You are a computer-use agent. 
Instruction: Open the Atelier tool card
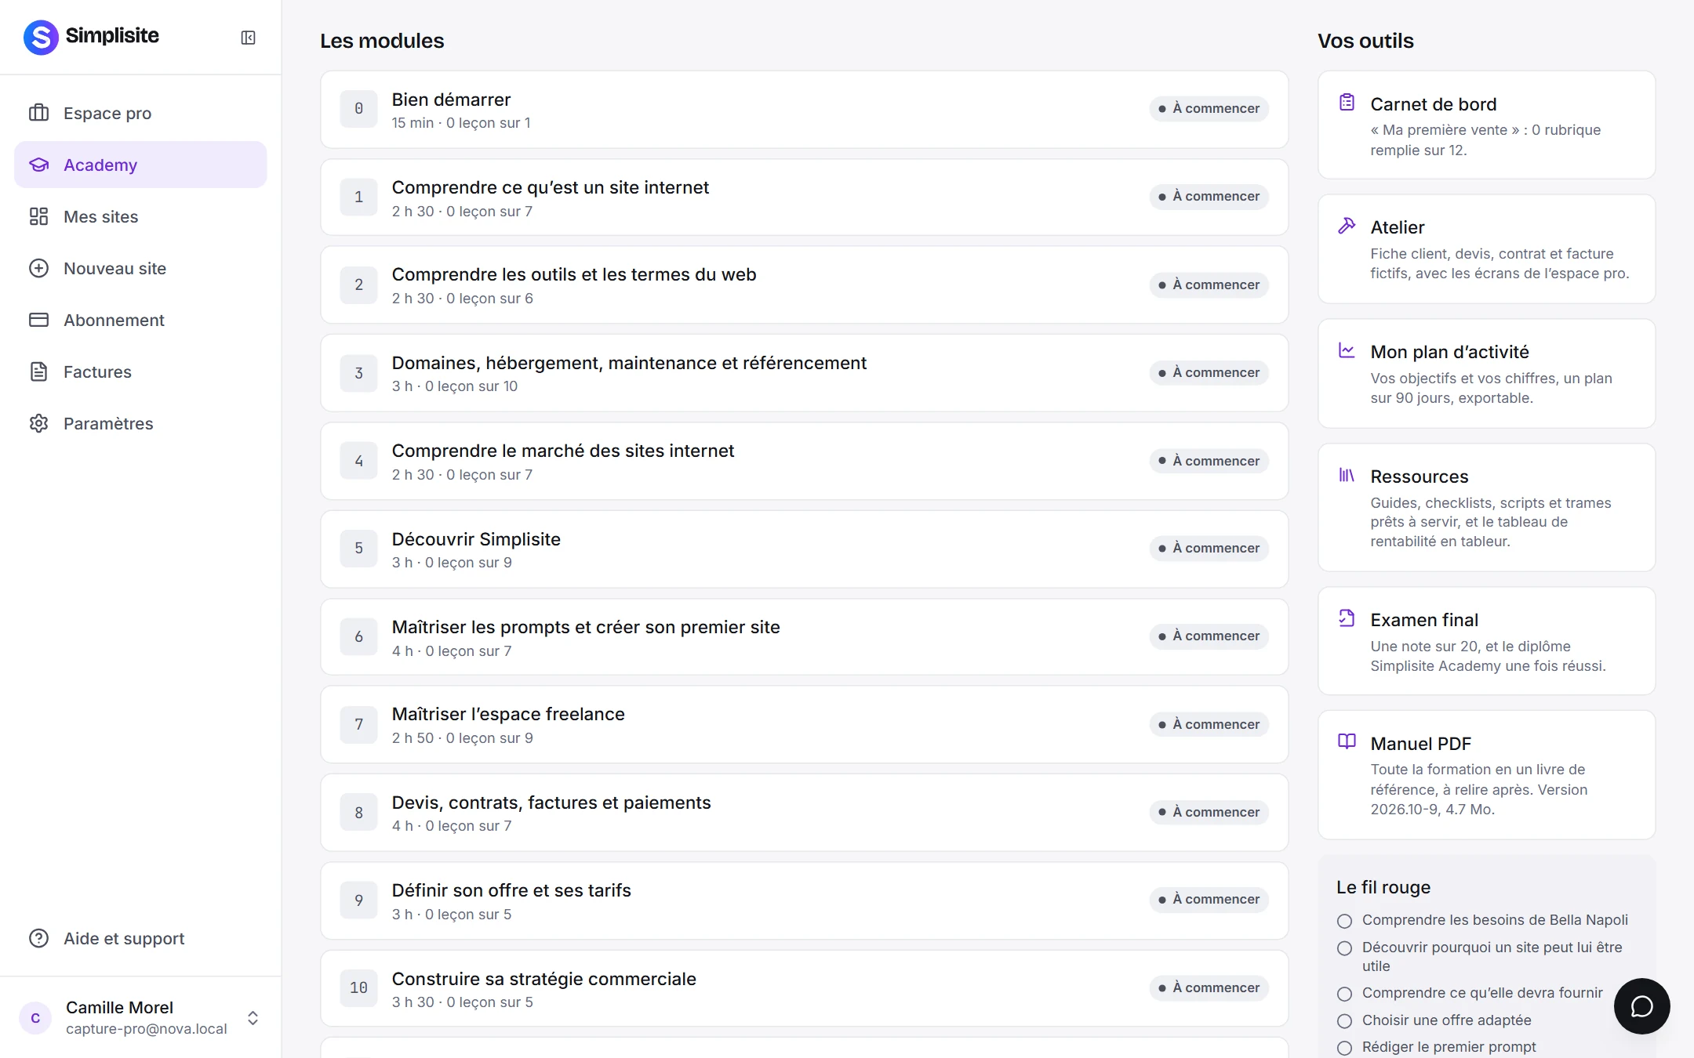pos(1486,249)
